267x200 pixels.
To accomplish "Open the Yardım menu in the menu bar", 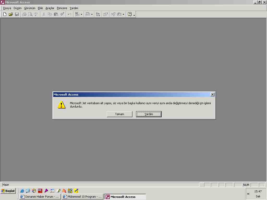I will (x=74, y=8).
